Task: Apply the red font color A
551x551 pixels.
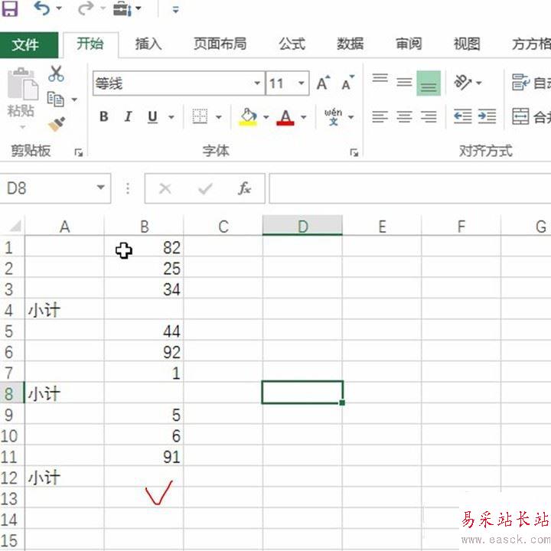Action: [x=285, y=117]
